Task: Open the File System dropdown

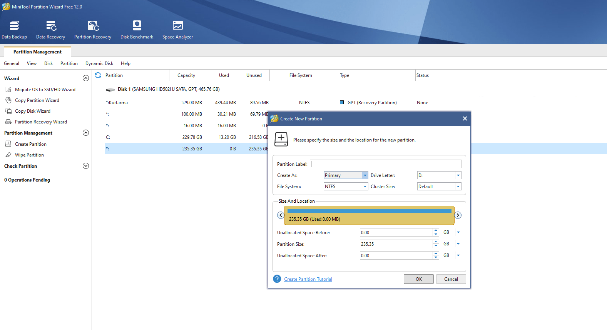Action: pos(365,187)
